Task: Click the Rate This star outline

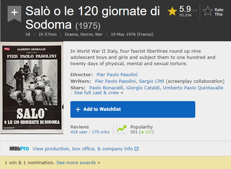Action: point(207,11)
